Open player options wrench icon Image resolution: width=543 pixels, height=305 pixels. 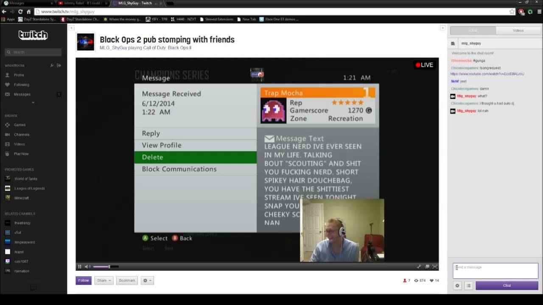pos(419,266)
